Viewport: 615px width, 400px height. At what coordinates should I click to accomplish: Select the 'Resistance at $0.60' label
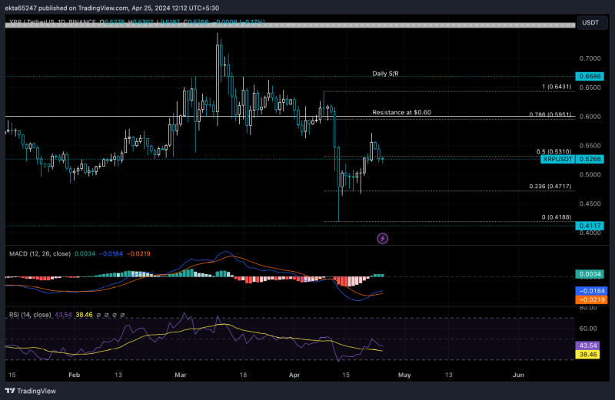point(401,112)
